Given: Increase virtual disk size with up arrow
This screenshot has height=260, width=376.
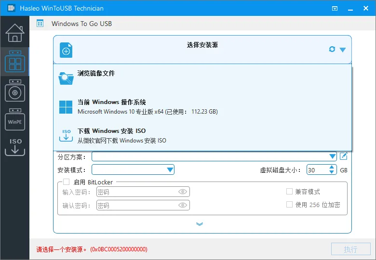Looking at the screenshot, I should tap(332, 168).
